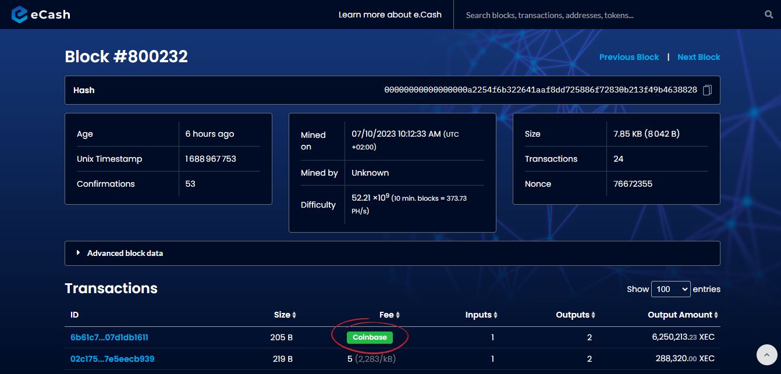781x374 pixels.
Task: Go to Previous Block
Action: tap(629, 57)
